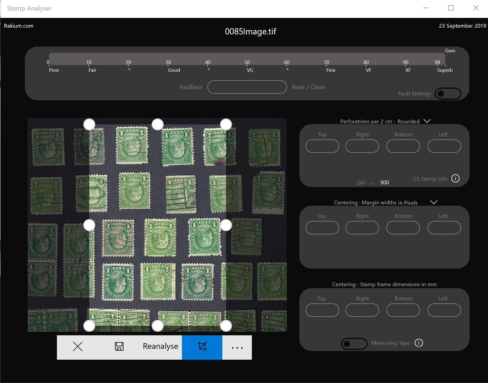This screenshot has width=488, height=383.
Task: Click the Perforations Left value field
Action: pos(444,146)
